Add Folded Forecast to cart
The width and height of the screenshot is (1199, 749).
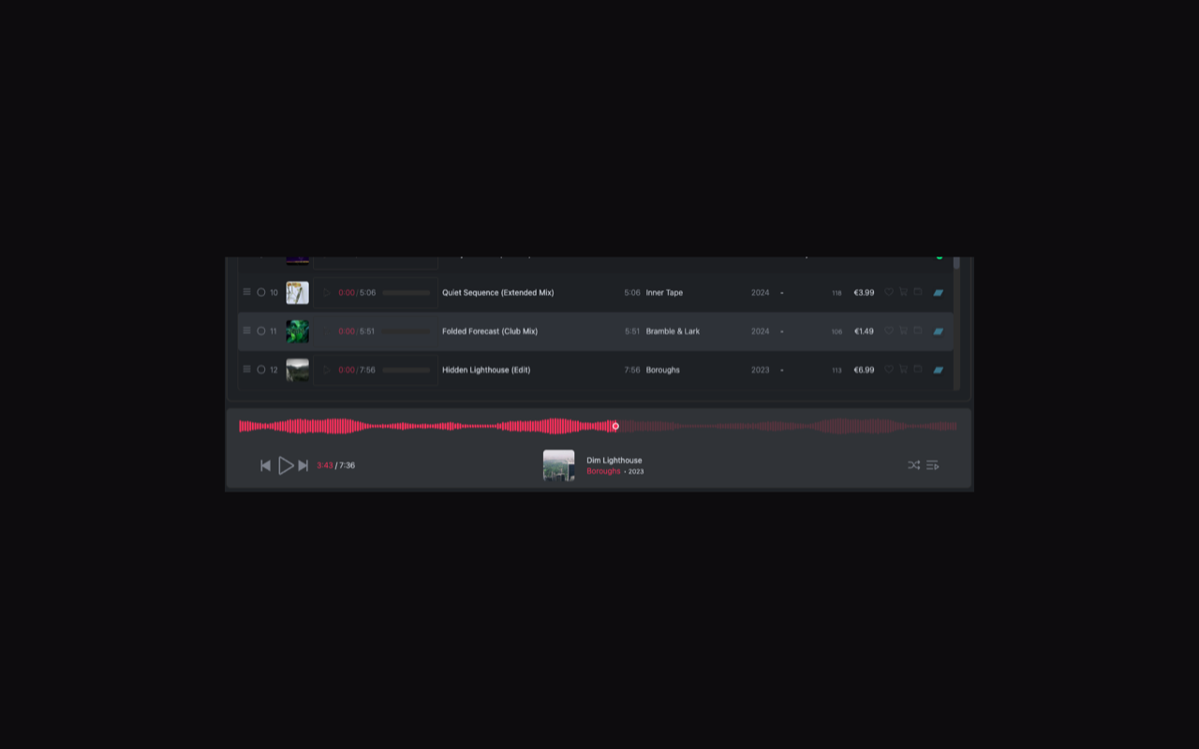coord(903,330)
